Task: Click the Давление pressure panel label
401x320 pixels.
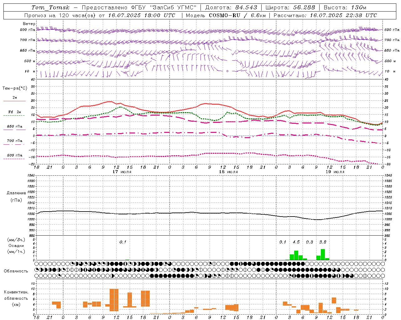Action: (16, 193)
